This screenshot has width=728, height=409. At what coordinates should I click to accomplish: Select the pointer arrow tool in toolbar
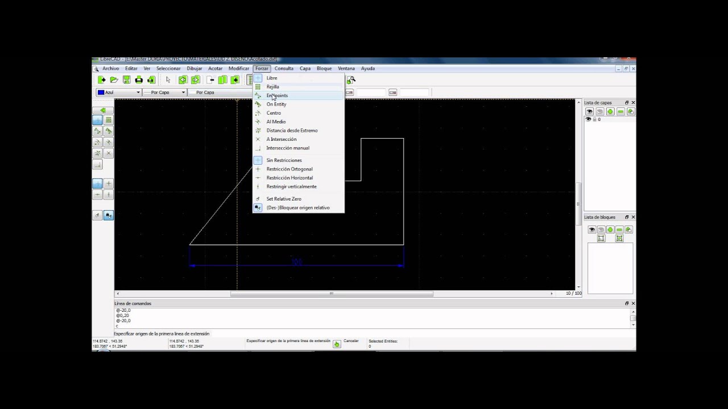(168, 80)
